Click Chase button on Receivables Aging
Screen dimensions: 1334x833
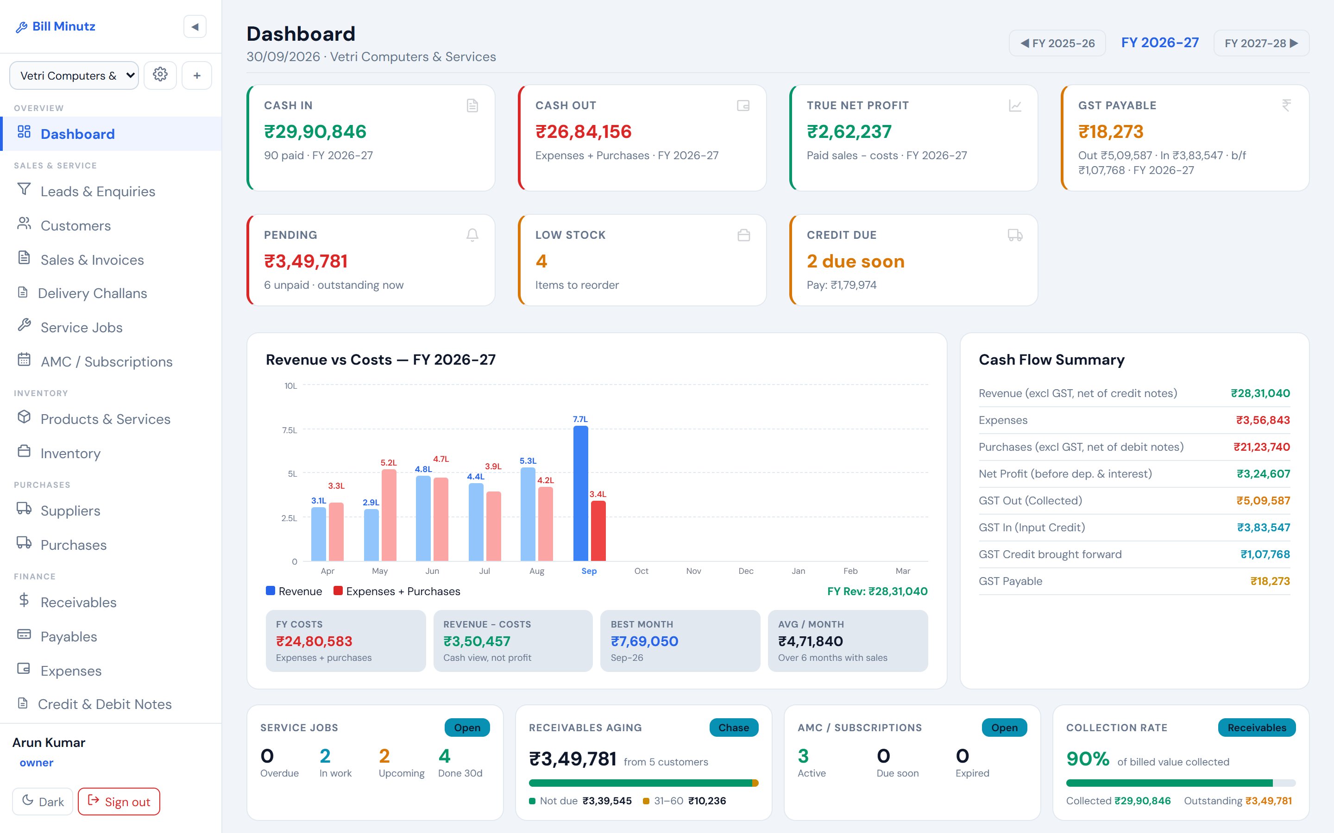(733, 727)
